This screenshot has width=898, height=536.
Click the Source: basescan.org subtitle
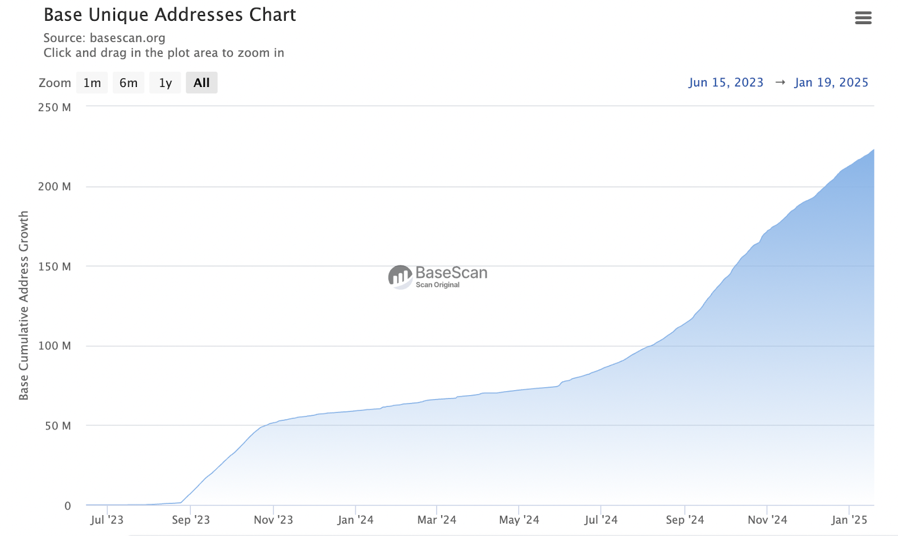click(104, 38)
